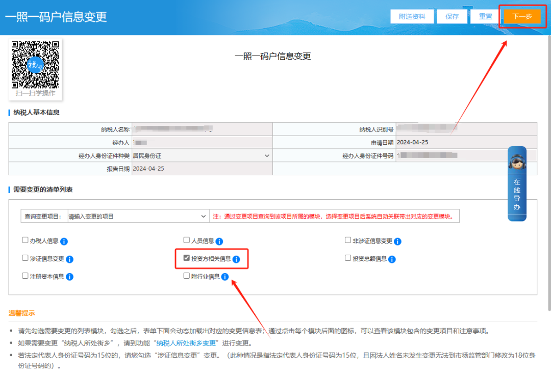The image size is (551, 375).
Task: Open the 纳税人所处街乡变更 link
Action: point(187,343)
